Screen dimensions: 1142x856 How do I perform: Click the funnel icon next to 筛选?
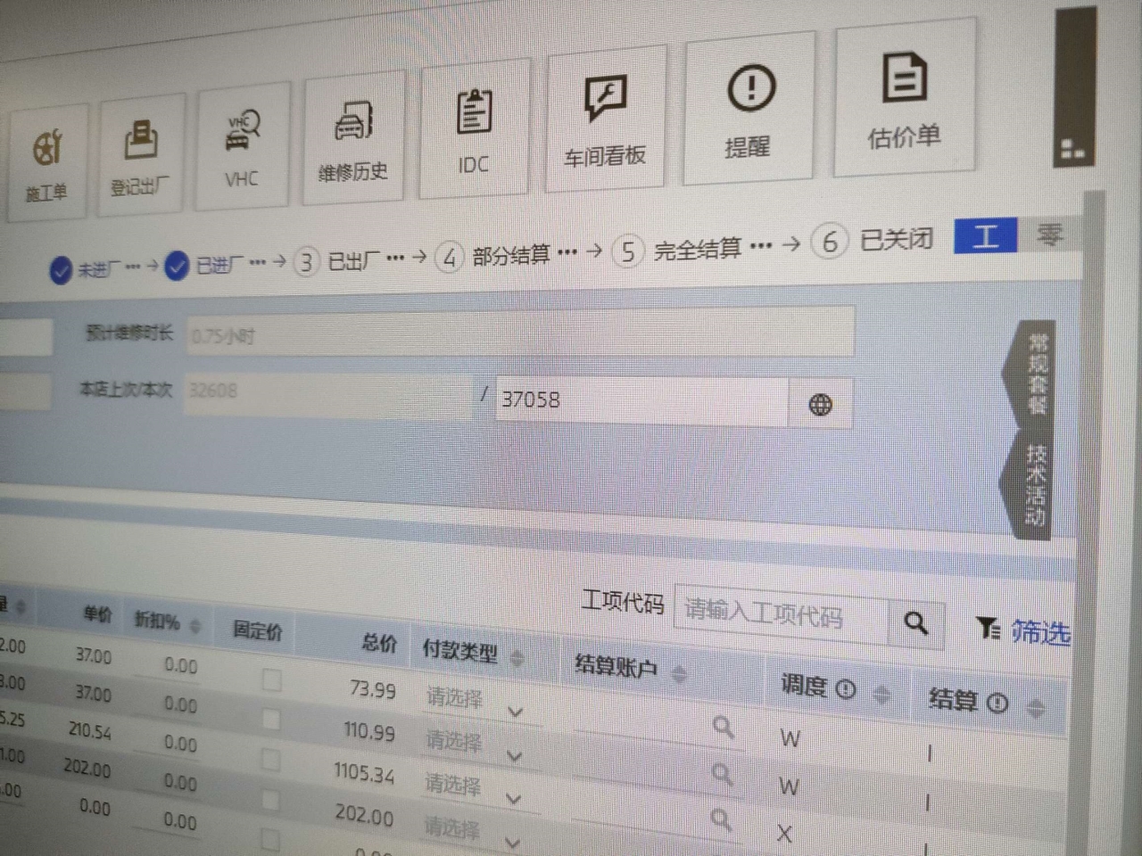click(988, 629)
